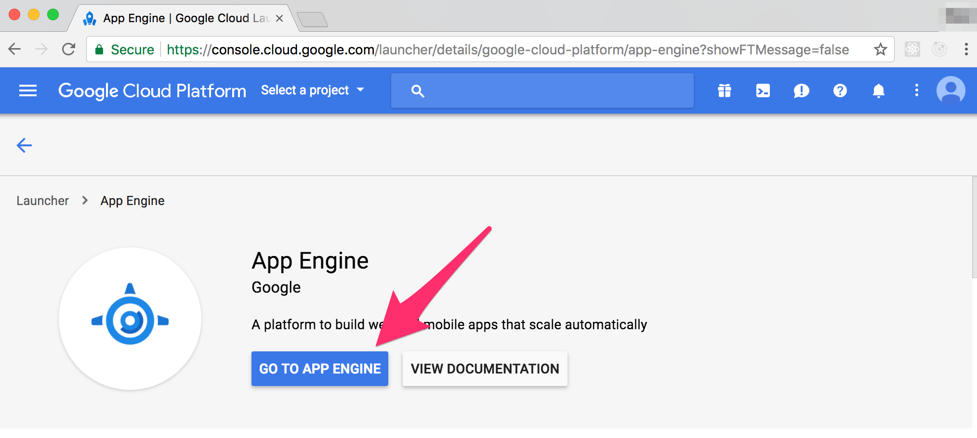Image resolution: width=977 pixels, height=438 pixels.
Task: Show notifications via the bell icon
Action: (x=879, y=90)
